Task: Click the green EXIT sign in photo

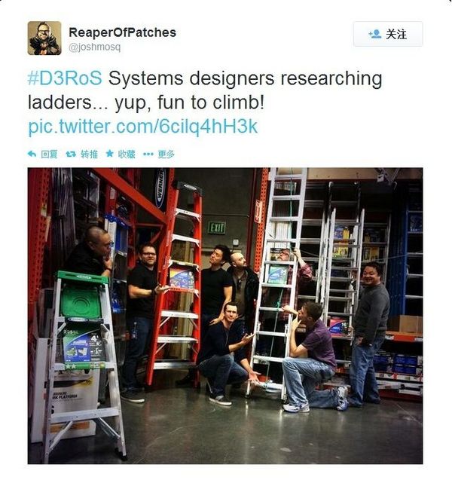Action: coord(217,228)
